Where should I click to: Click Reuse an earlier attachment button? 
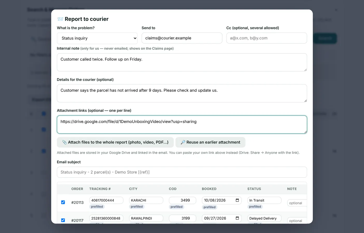pyautogui.click(x=210, y=142)
